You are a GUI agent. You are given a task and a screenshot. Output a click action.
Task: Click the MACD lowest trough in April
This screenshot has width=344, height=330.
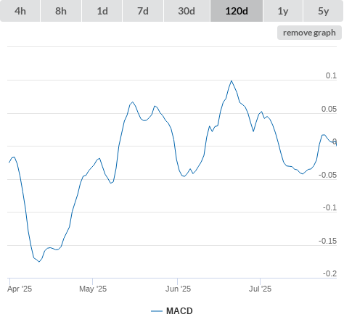[x=39, y=262]
